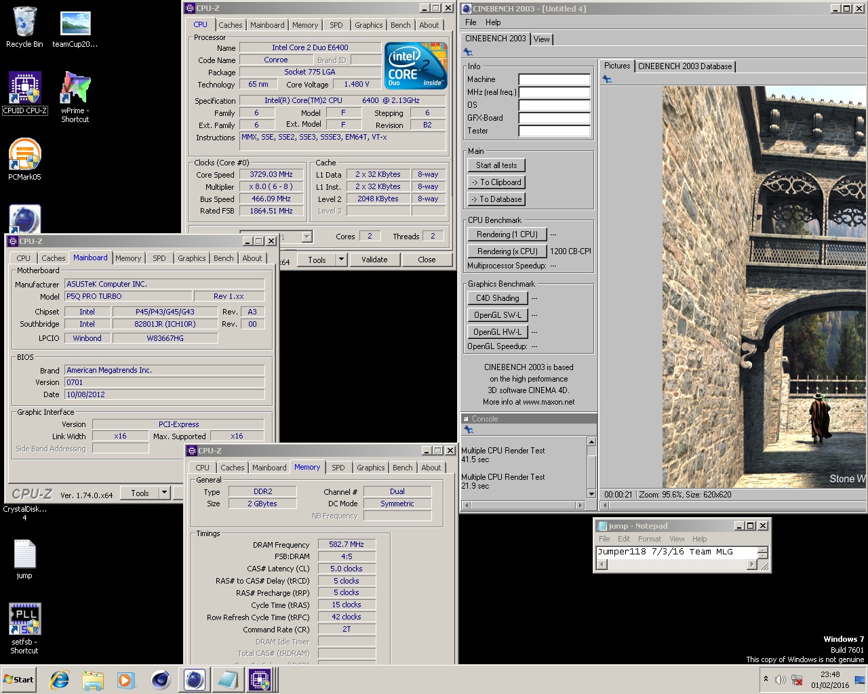The image size is (868, 694).
Task: Run Rendering (1 CPU) benchmark
Action: [x=507, y=234]
